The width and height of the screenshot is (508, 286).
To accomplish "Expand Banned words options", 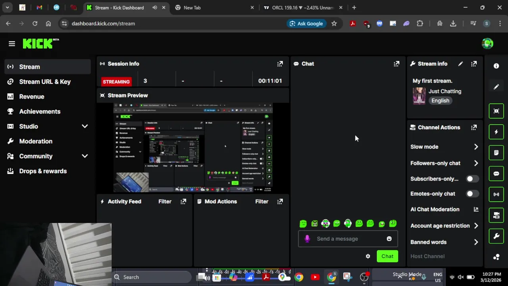I will pyautogui.click(x=476, y=242).
